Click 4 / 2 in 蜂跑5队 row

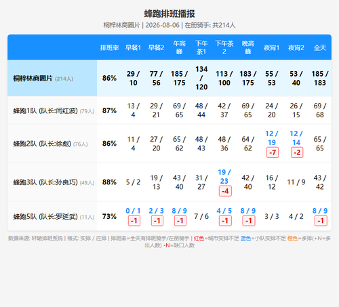296,216
